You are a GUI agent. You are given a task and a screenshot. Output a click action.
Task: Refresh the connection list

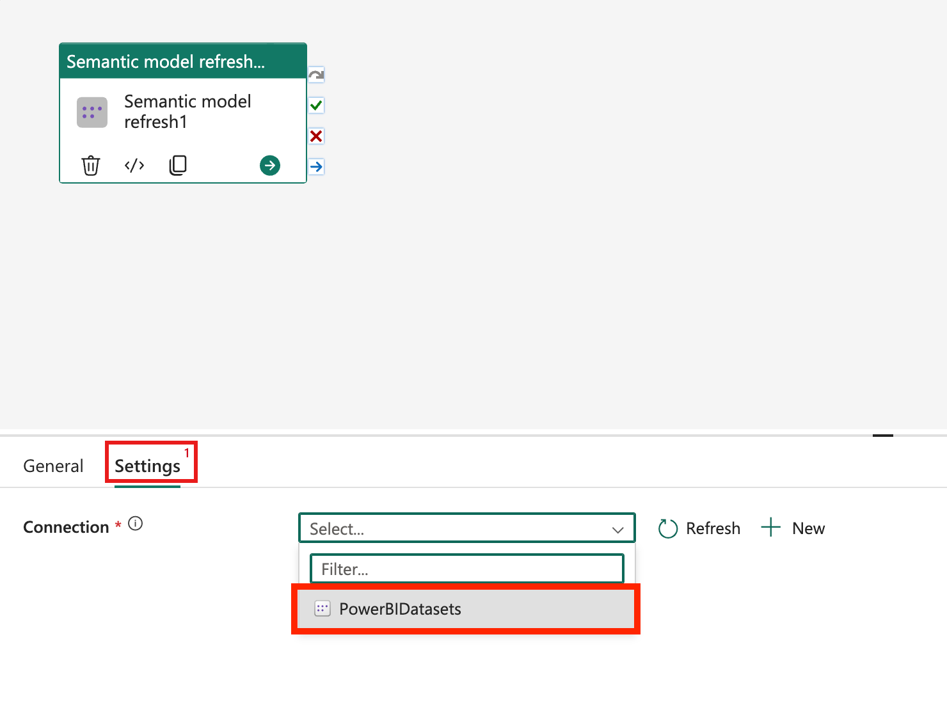pyautogui.click(x=699, y=528)
